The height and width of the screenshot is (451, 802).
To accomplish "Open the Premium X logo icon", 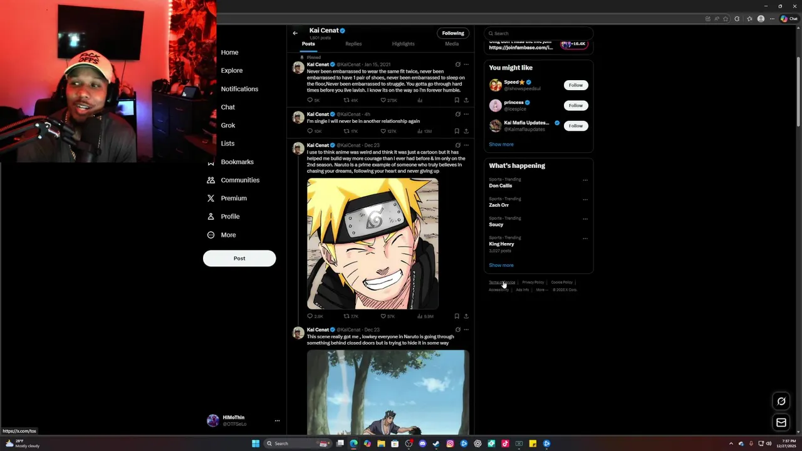I will point(211,198).
